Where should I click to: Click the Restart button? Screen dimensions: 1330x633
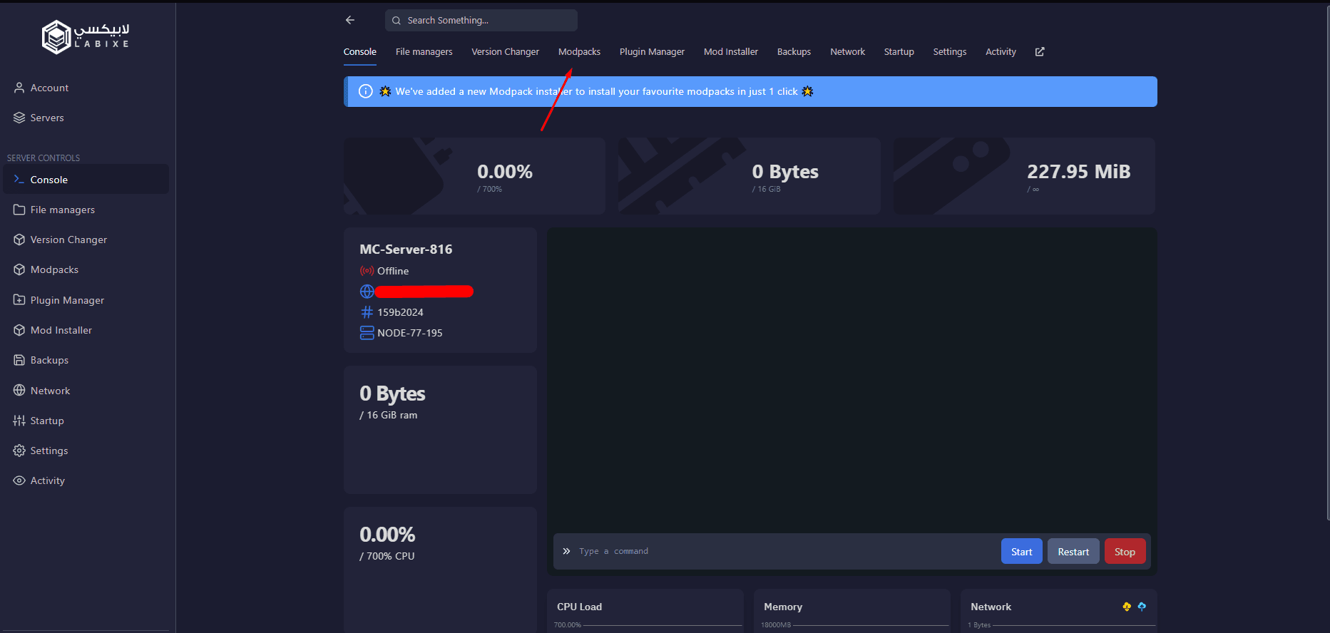1073,552
